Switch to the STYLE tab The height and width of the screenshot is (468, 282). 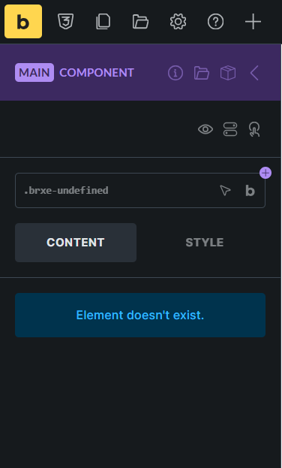205,243
